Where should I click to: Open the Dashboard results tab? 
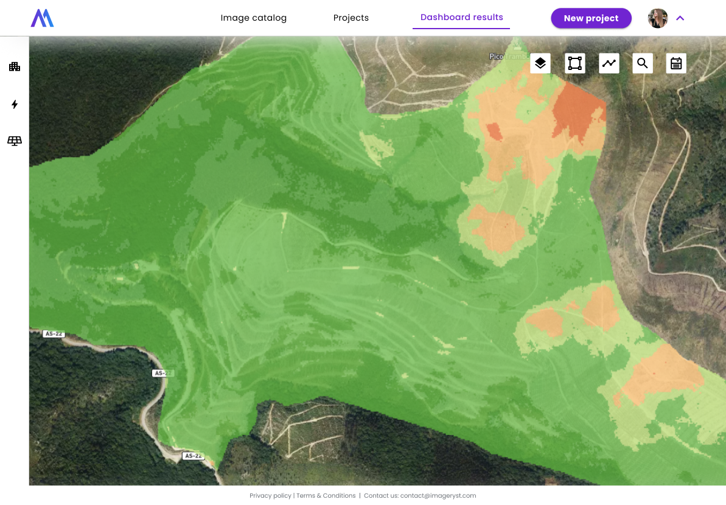coord(461,18)
